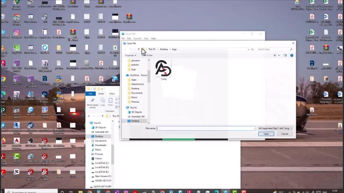
Task: Click the Pin to Quick access icon
Action: tap(92, 101)
